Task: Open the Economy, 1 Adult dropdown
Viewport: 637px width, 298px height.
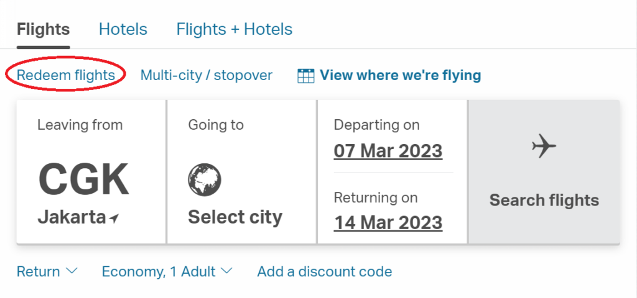Action: click(167, 271)
